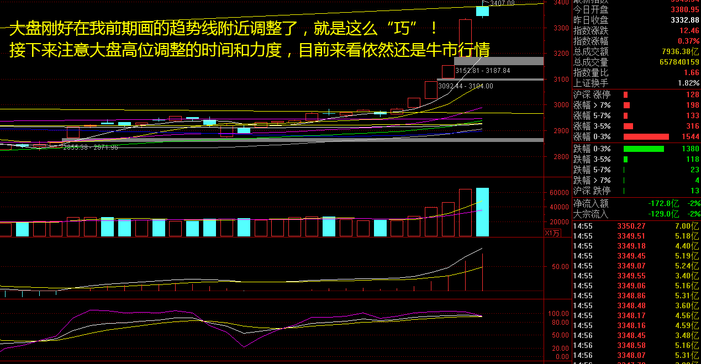Click the X1万 volume unit box

pos(553,233)
